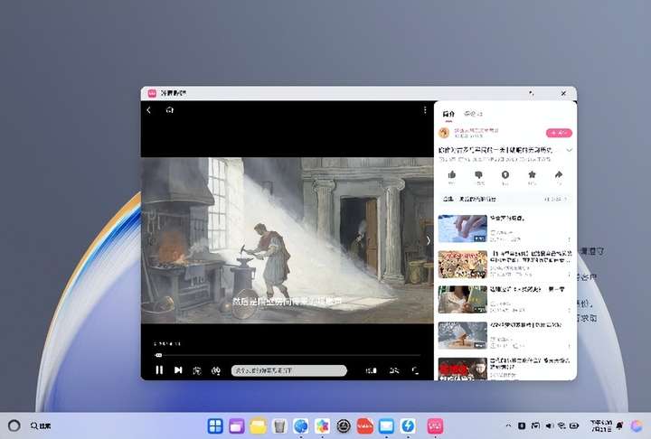This screenshot has height=439, width=651.
Task: Click the danmaku text input field
Action: [x=288, y=370]
